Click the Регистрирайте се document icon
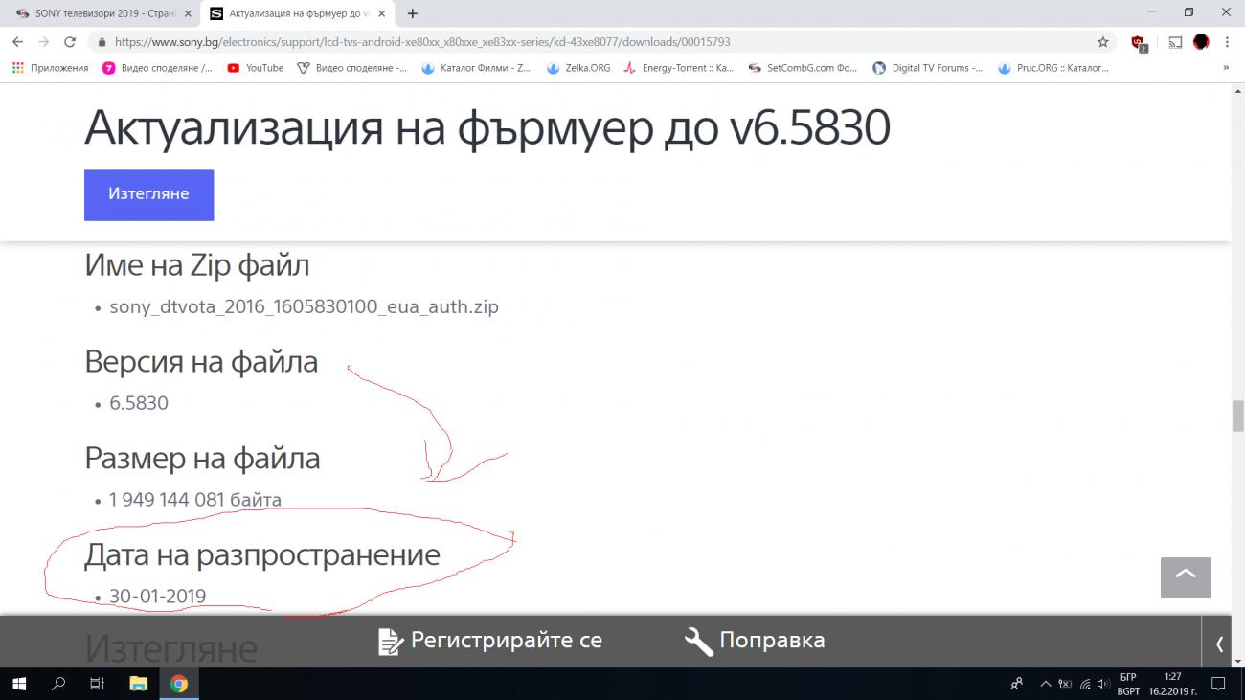The width and height of the screenshot is (1245, 700). point(391,642)
